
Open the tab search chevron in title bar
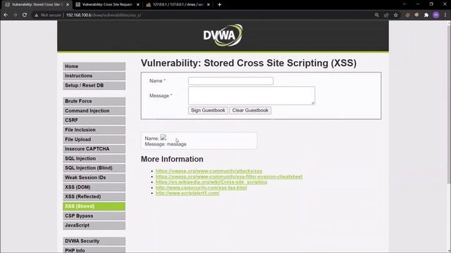pyautogui.click(x=404, y=4)
